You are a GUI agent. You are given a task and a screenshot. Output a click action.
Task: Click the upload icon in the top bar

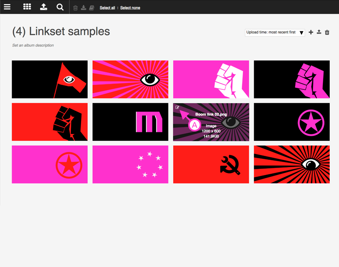tap(43, 7)
